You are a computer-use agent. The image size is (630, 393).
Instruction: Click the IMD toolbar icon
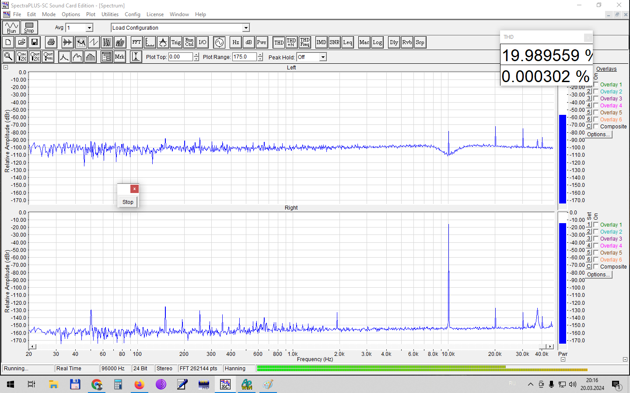click(321, 42)
